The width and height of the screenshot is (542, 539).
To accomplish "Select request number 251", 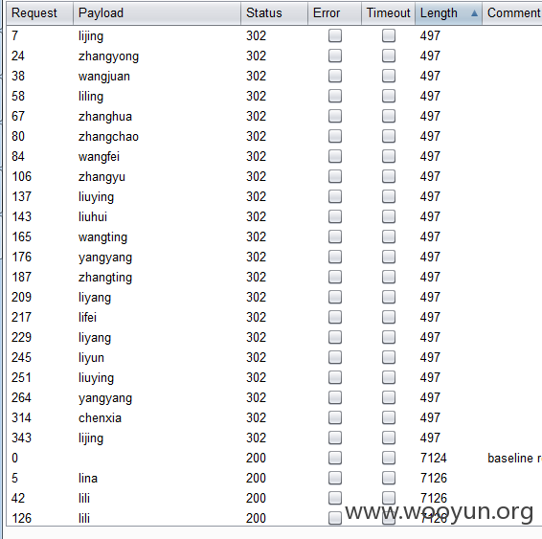I will click(x=21, y=377).
